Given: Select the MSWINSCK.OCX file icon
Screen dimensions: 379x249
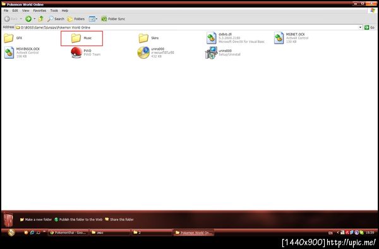Looking at the screenshot, I should click(9, 52).
